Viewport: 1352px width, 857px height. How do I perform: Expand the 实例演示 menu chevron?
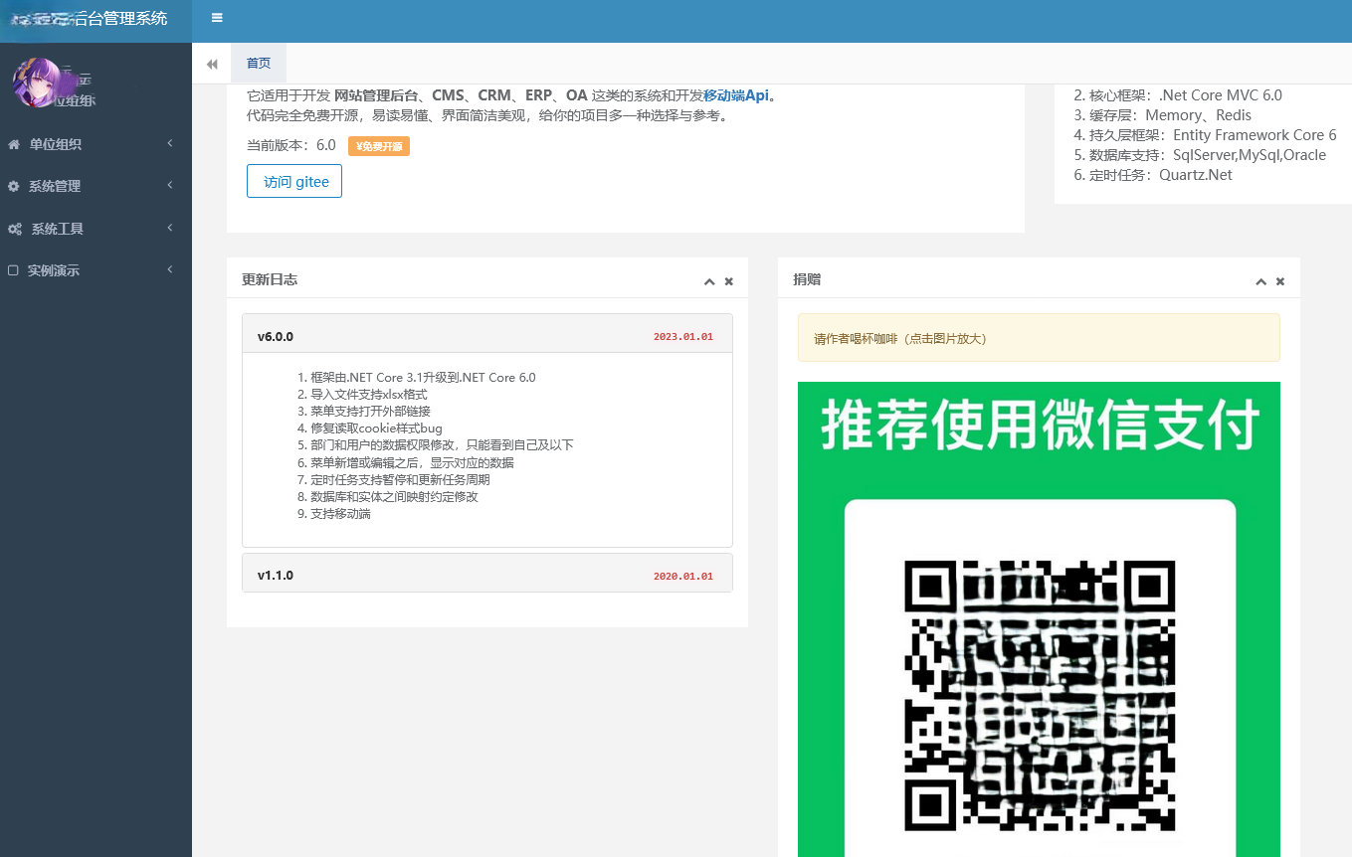(x=170, y=269)
